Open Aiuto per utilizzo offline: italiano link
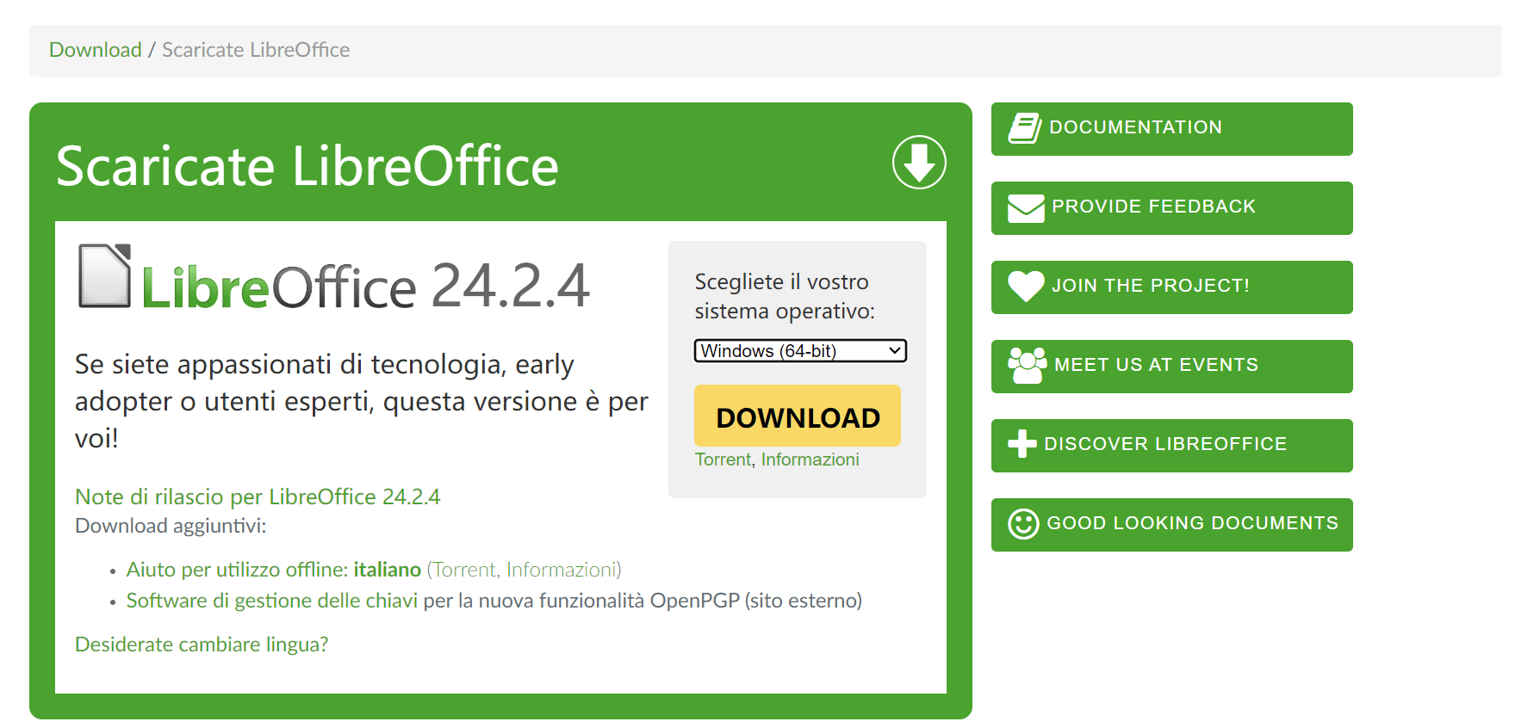The height and width of the screenshot is (728, 1534). point(273,570)
